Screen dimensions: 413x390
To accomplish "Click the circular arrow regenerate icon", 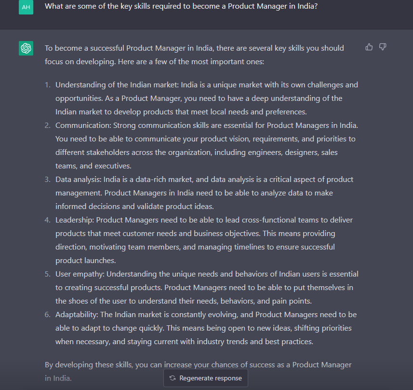I will [173, 378].
